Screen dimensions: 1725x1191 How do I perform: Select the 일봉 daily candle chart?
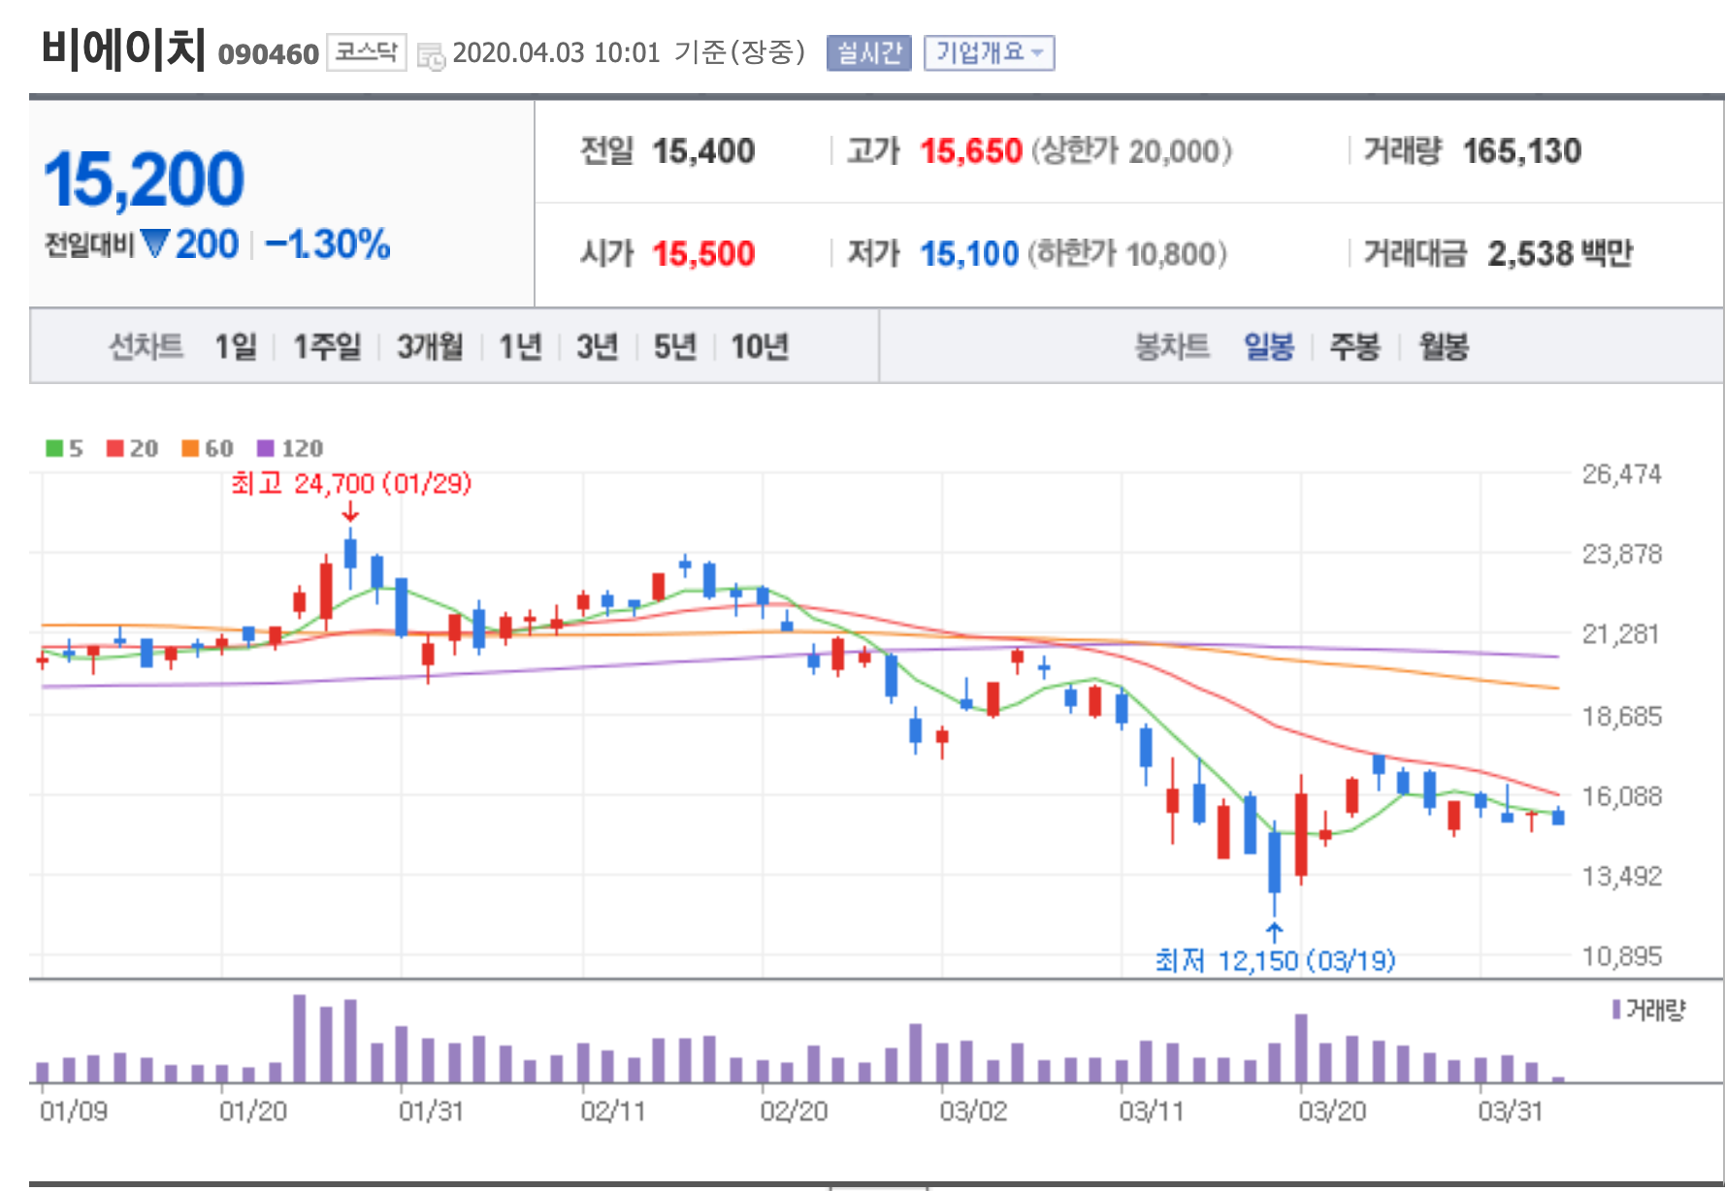pos(1269,346)
